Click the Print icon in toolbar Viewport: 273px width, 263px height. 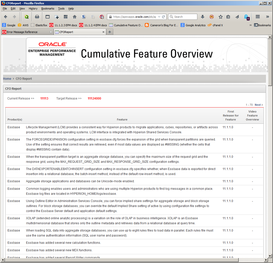click(37, 17)
